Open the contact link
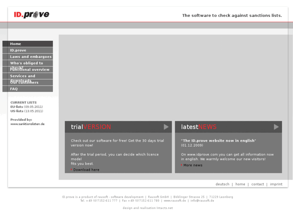The image size is (293, 220). [x=258, y=184]
